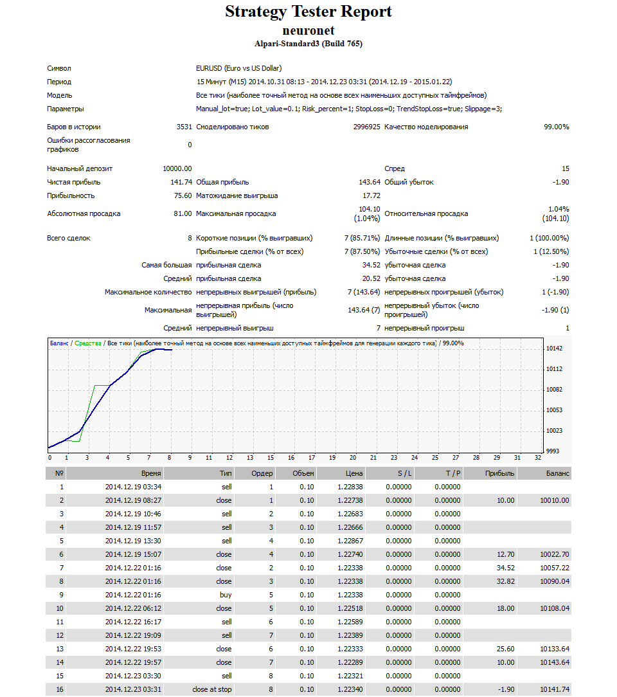Click 'Баланс' legend label in chart
This screenshot has height=697, width=617.
coord(59,343)
